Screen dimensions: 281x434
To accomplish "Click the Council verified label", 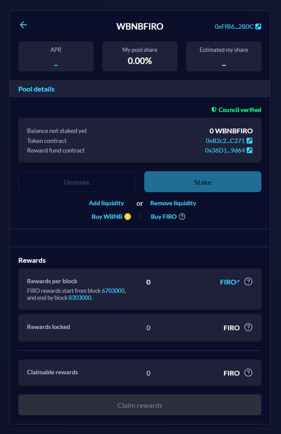I will 240,110.
